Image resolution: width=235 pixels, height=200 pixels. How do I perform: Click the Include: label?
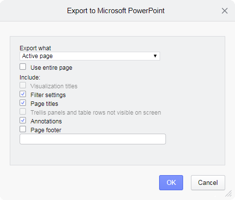point(30,78)
